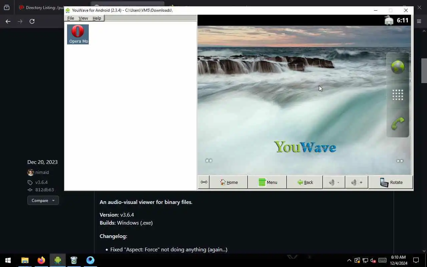Open the browser workspaces icon at top-left
The image size is (427, 267).
(7, 7)
